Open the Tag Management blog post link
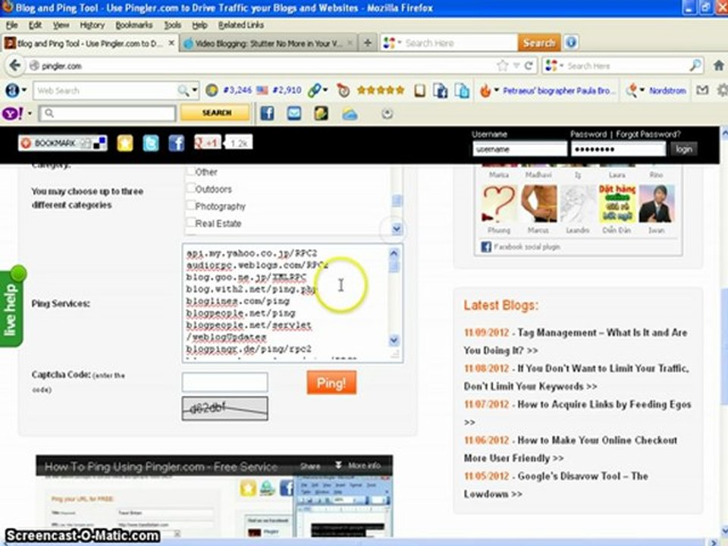Viewport: 728px width, 546px height. click(x=576, y=341)
